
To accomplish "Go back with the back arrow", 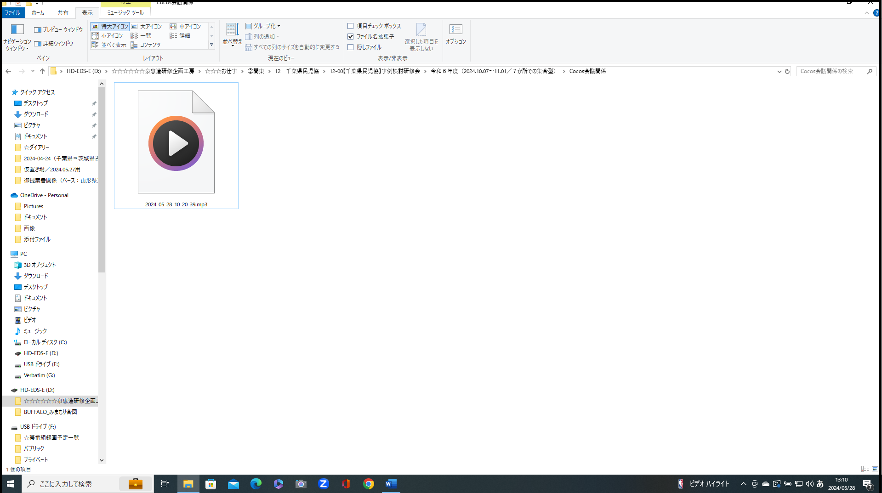I will (8, 71).
